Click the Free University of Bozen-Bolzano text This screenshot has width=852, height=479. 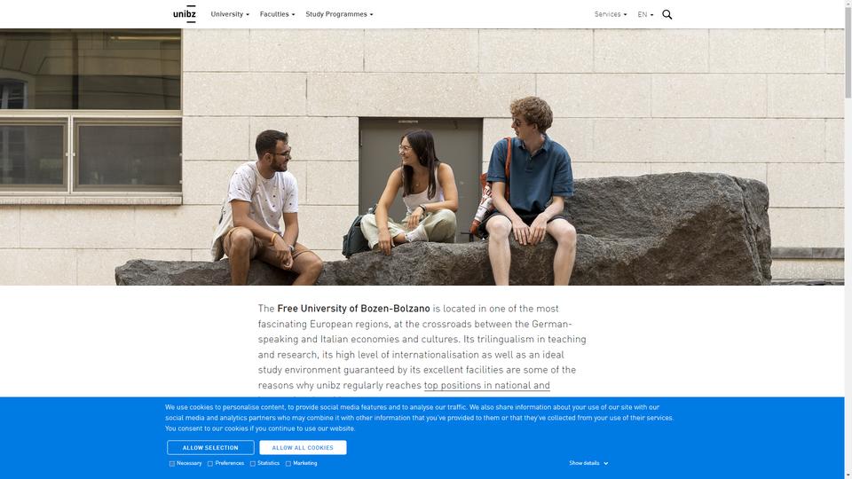[353, 309]
